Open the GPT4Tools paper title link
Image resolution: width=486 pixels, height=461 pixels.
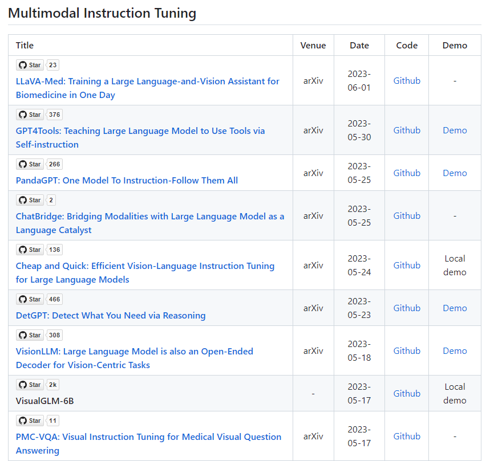(x=140, y=137)
